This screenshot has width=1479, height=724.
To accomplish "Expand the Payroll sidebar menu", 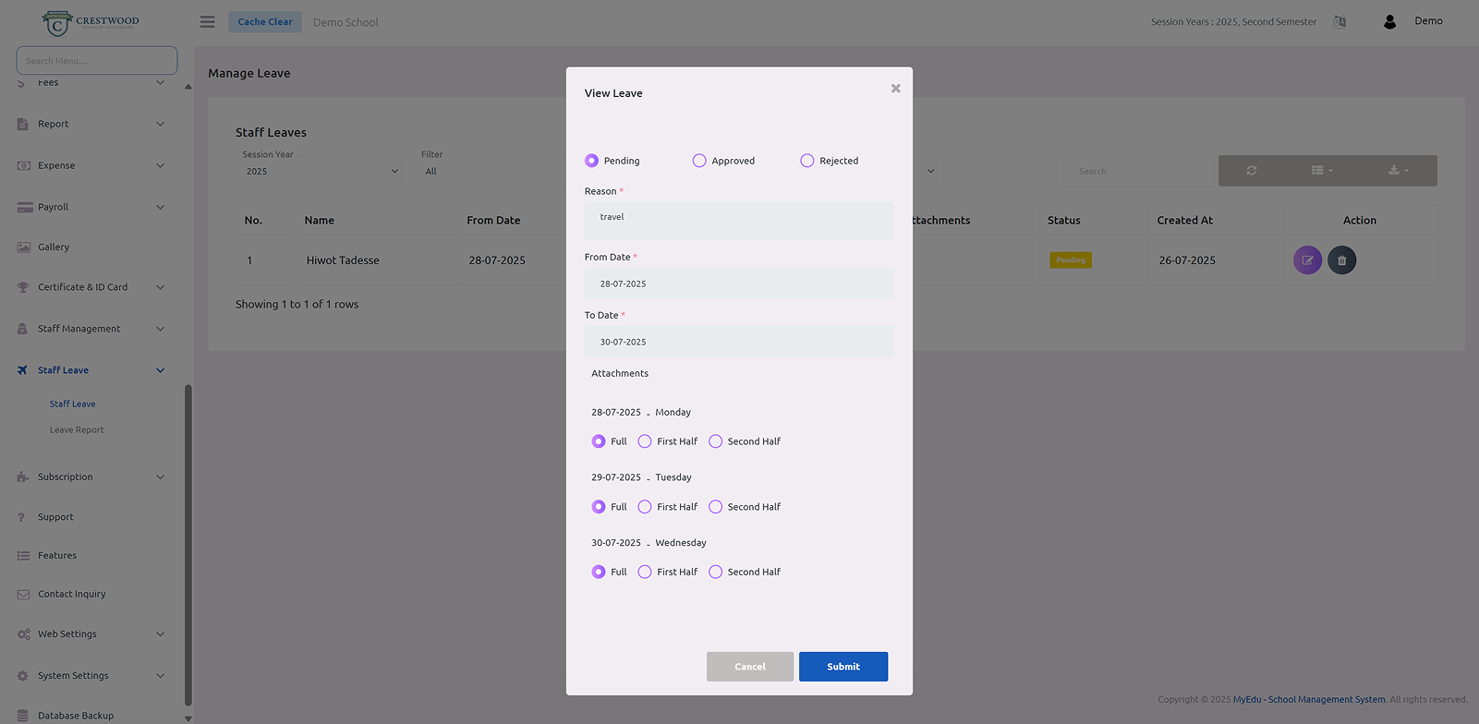I will [91, 207].
